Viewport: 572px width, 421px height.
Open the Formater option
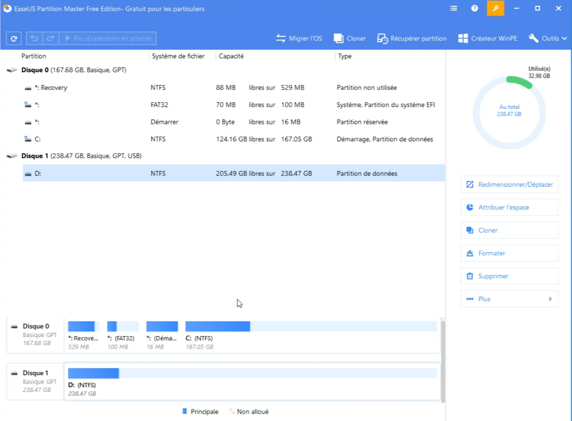click(509, 253)
